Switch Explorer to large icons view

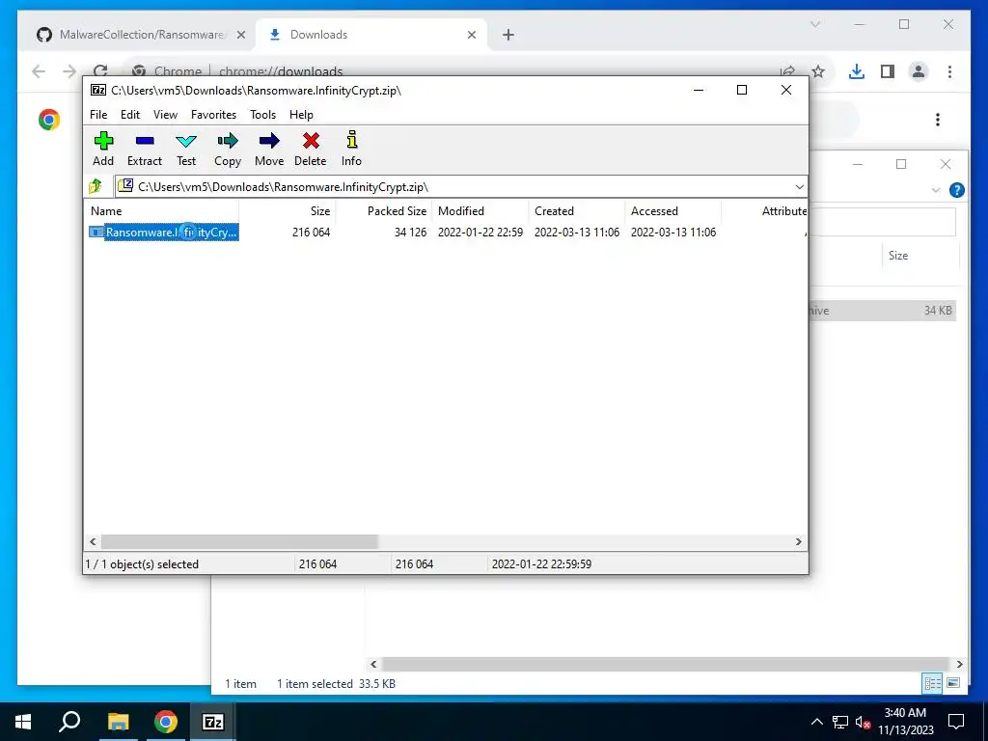coord(953,683)
